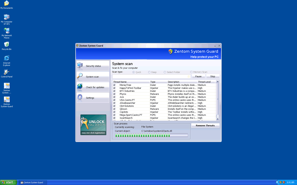Click the shield logo in the header
Viewport: 297px width, 185px height.
pos(170,51)
